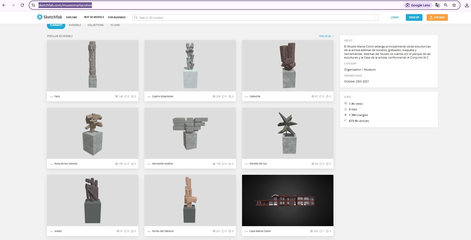Viewport: 471px width, 240px height.
Task: Open the Collections tab
Action: (x=95, y=25)
